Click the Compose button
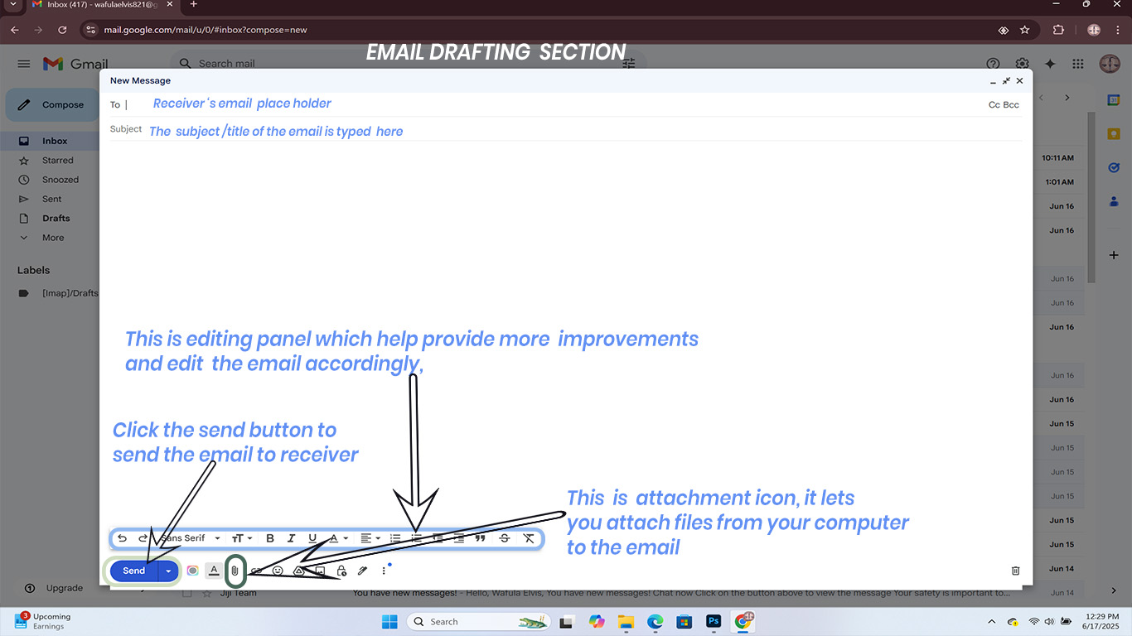Image resolution: width=1132 pixels, height=636 pixels. click(61, 104)
